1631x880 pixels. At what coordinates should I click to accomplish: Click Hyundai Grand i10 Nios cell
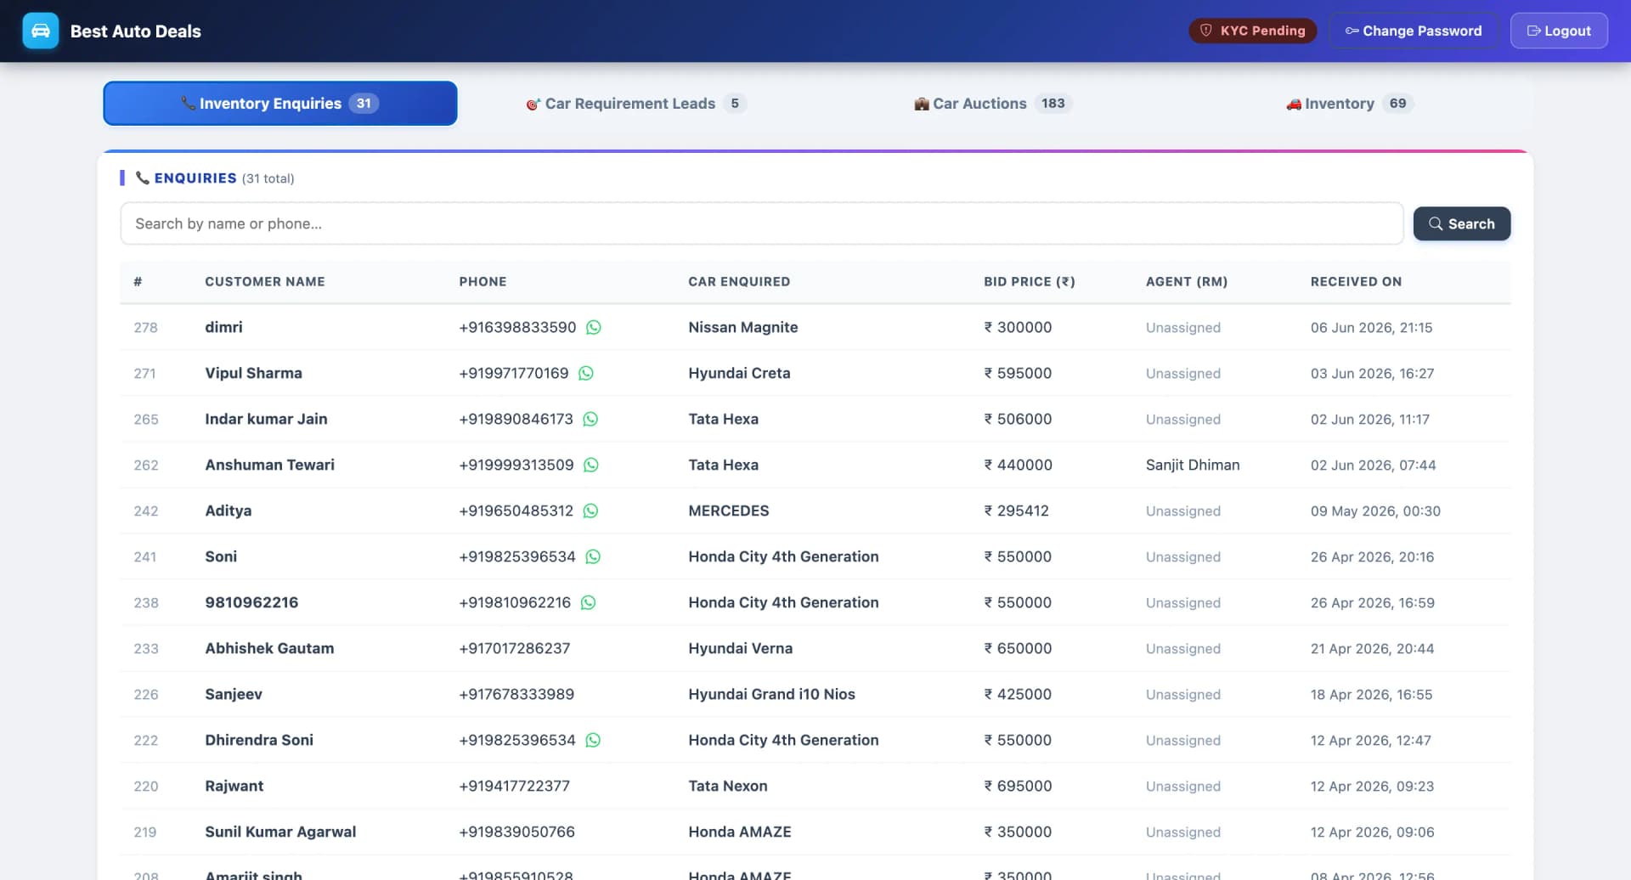pos(771,694)
